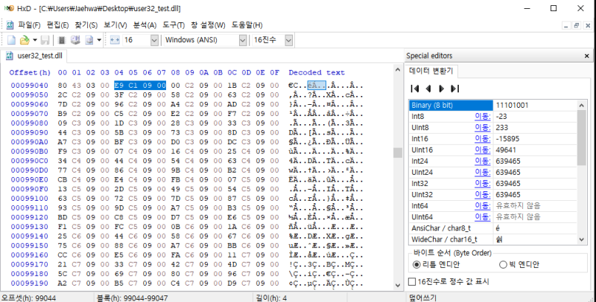This screenshot has height=302, width=596.
Task: Open the 보기(V) menu
Action: 115,25
